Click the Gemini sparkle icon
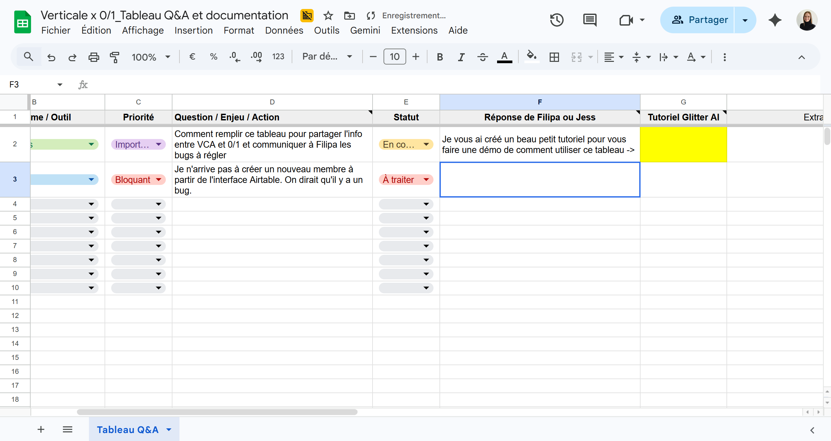 tap(775, 20)
